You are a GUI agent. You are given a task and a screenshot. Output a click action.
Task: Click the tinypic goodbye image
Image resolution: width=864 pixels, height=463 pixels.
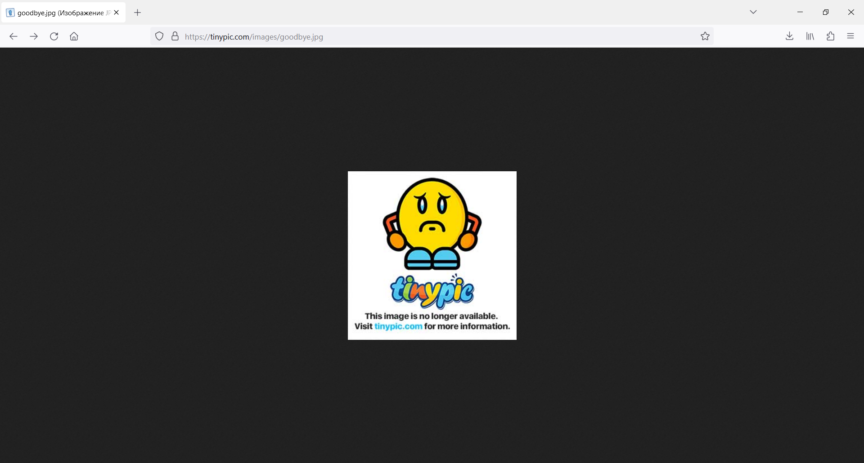pyautogui.click(x=432, y=255)
